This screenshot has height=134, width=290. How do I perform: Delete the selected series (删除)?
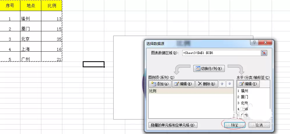tap(206, 84)
